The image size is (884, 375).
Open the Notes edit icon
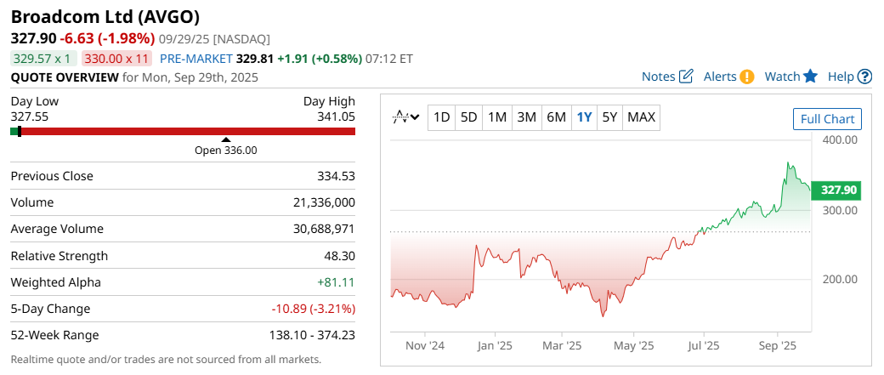click(x=687, y=77)
